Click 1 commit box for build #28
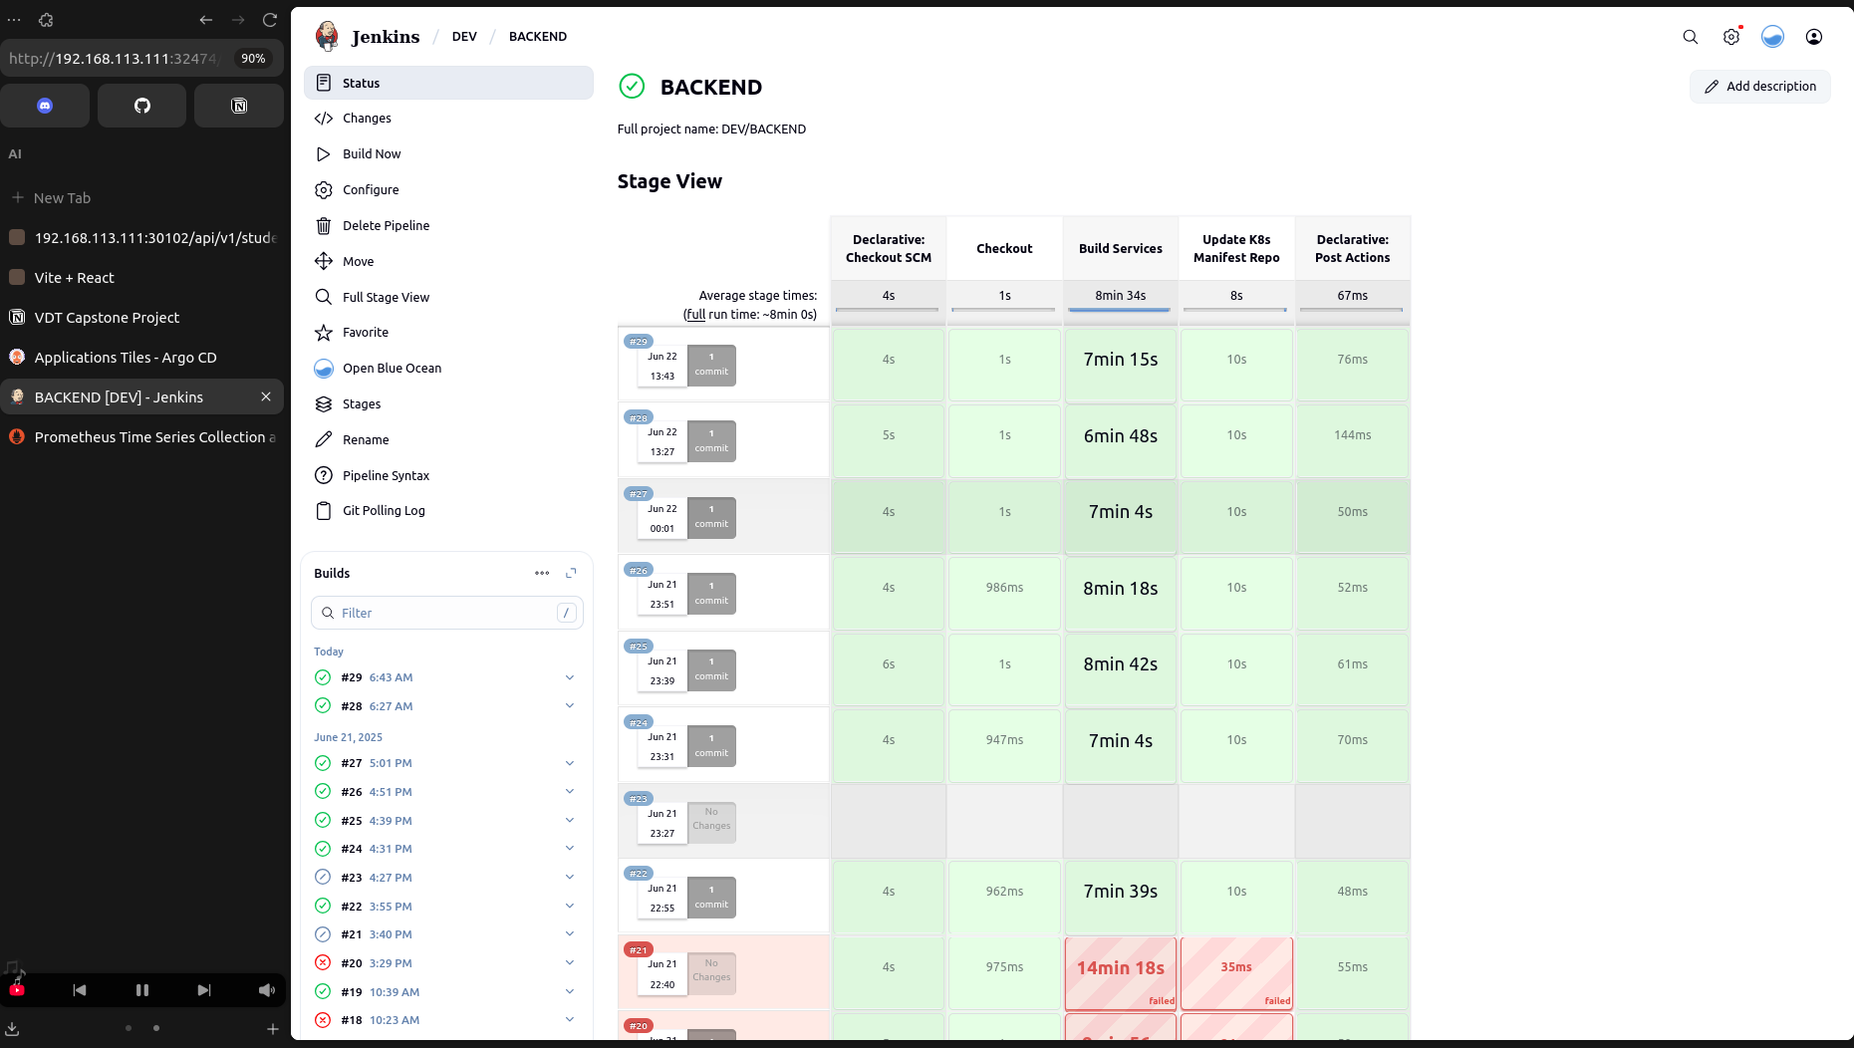The width and height of the screenshot is (1854, 1048). 711,441
